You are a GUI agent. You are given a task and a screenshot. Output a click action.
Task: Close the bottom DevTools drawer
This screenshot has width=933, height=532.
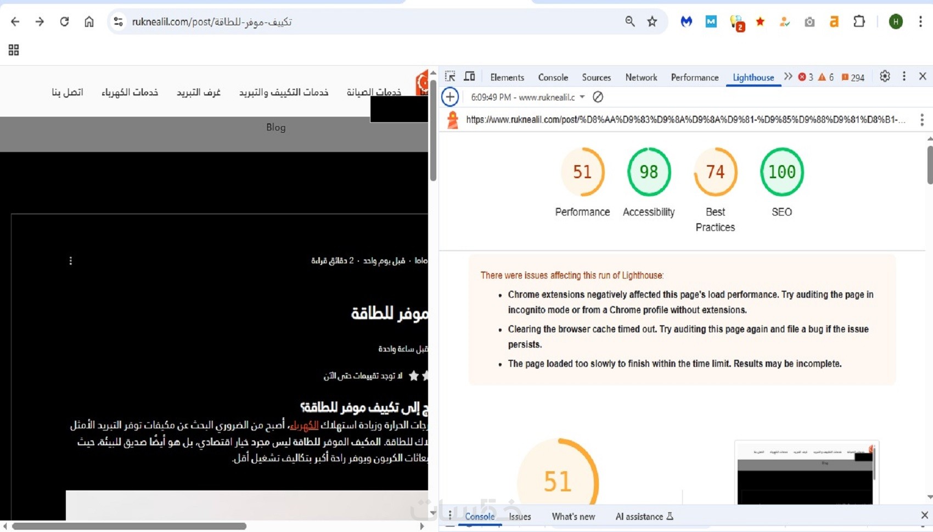(924, 515)
